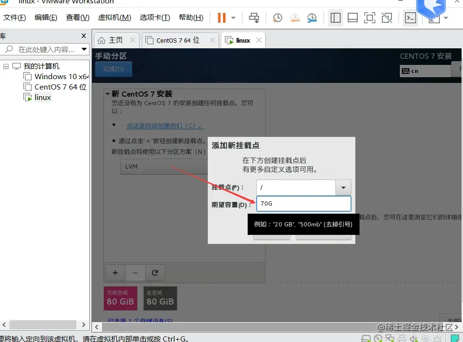Open the library search filter dropdown arrow
Image resolution: width=463 pixels, height=342 pixels.
(x=84, y=49)
